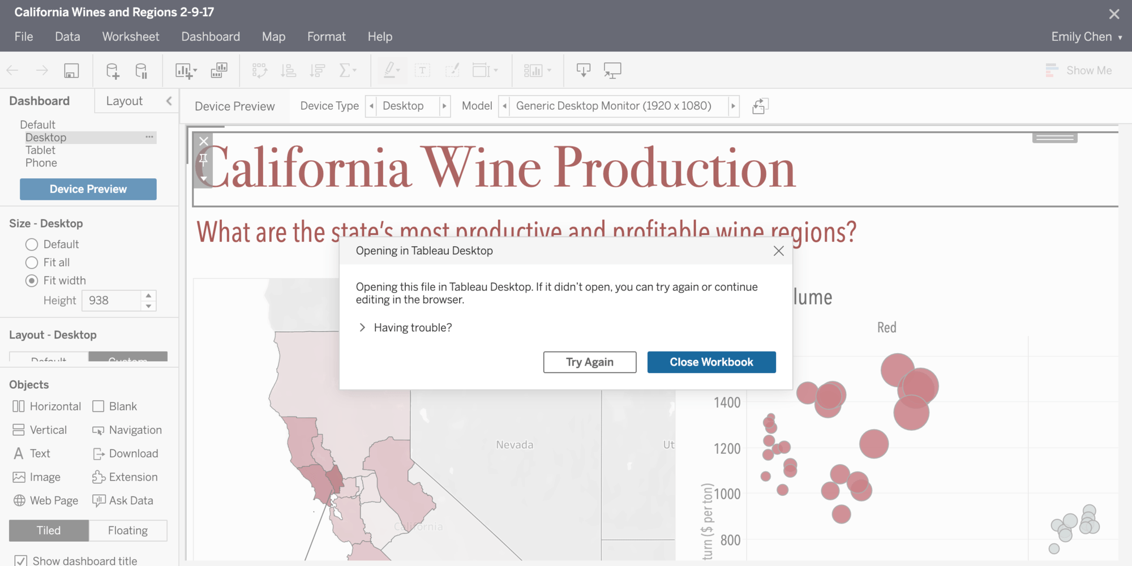Remove title object with its X icon

[x=204, y=141]
